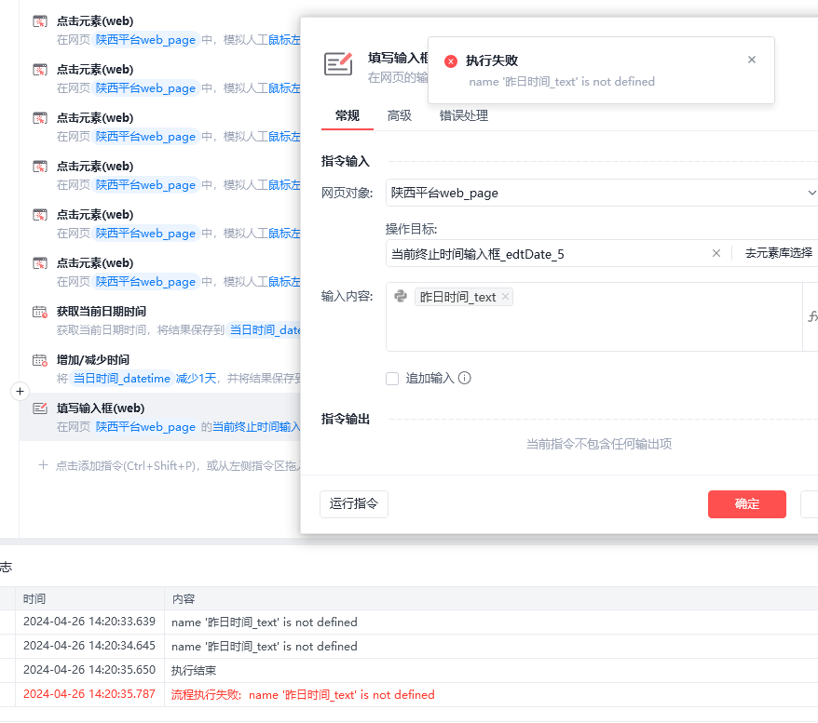
Task: Select the sixth 点击元素(web) instruction icon
Action: tap(40, 263)
